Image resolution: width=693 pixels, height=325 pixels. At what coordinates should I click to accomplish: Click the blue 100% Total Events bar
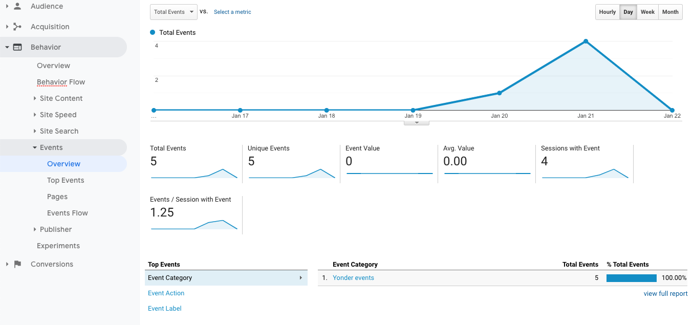(631, 278)
